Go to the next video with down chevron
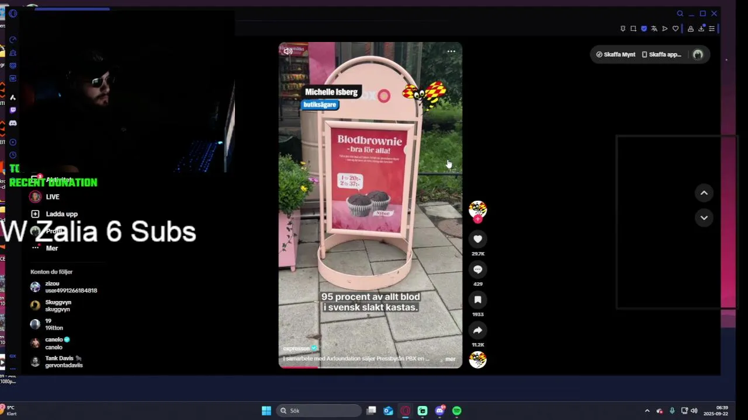This screenshot has width=748, height=420. pyautogui.click(x=704, y=218)
